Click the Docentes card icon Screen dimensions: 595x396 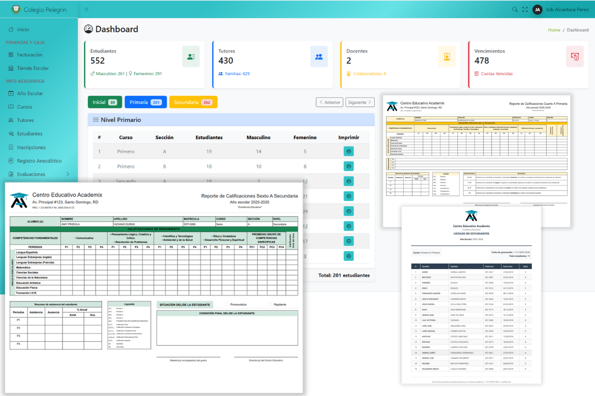(x=447, y=56)
